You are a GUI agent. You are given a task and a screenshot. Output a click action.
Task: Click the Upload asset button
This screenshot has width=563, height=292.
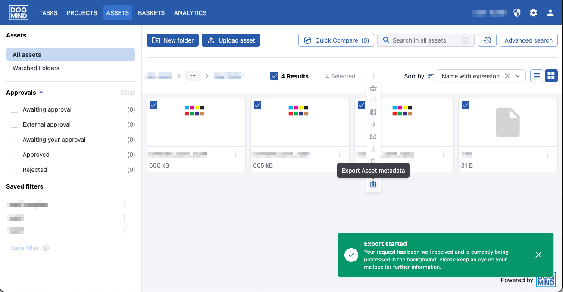[x=231, y=40]
